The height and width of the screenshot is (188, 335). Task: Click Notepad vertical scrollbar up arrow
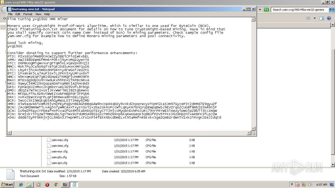[x=253, y=19]
